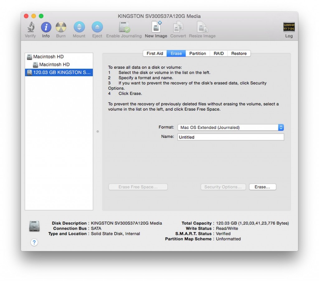Click the Burn disc icon
The height and width of the screenshot is (281, 319).
pyautogui.click(x=61, y=28)
